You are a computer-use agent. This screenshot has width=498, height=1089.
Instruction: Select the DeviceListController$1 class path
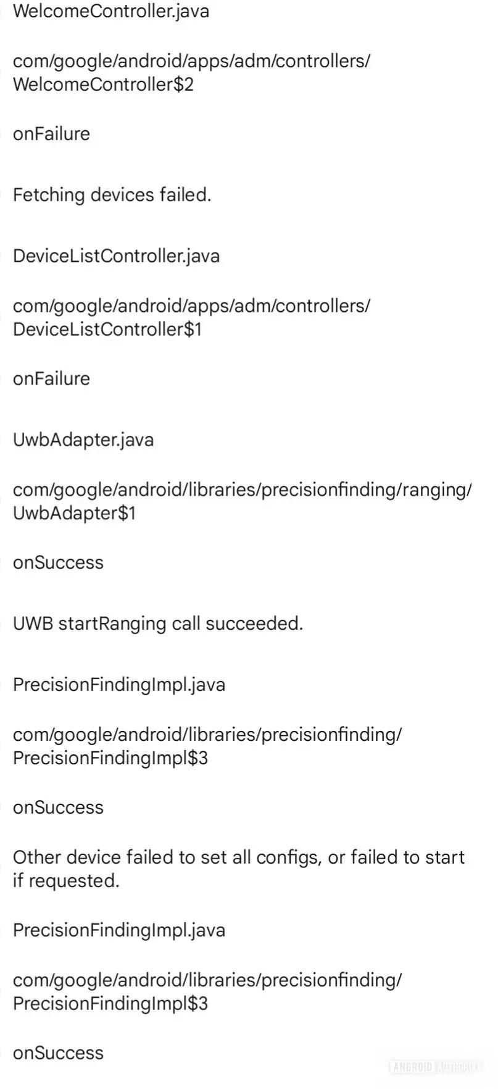191,317
